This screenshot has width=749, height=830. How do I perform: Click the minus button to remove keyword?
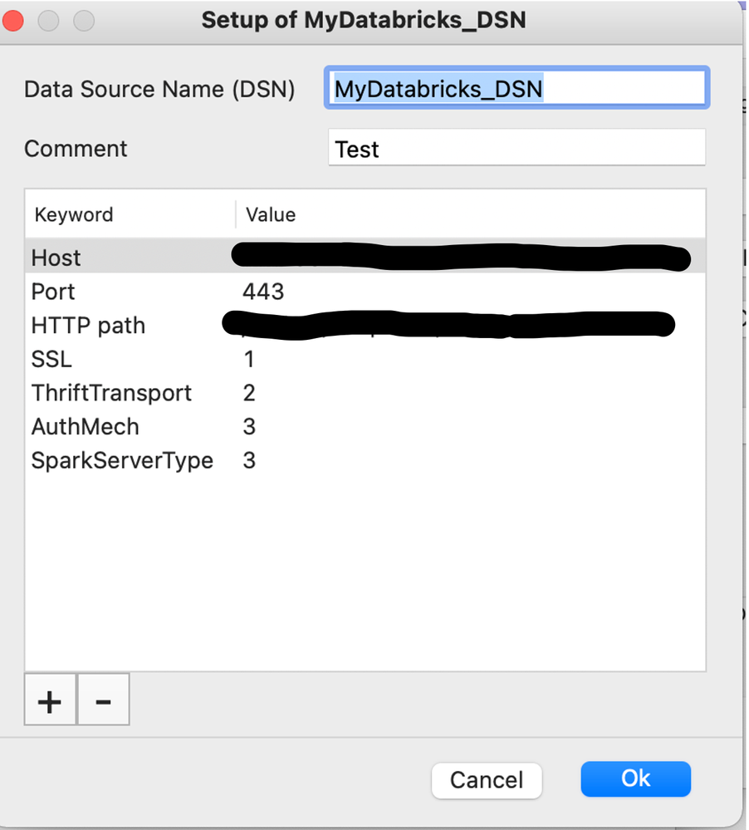pos(103,700)
